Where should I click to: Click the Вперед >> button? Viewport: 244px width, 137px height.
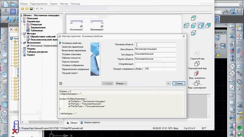(x=121, y=83)
